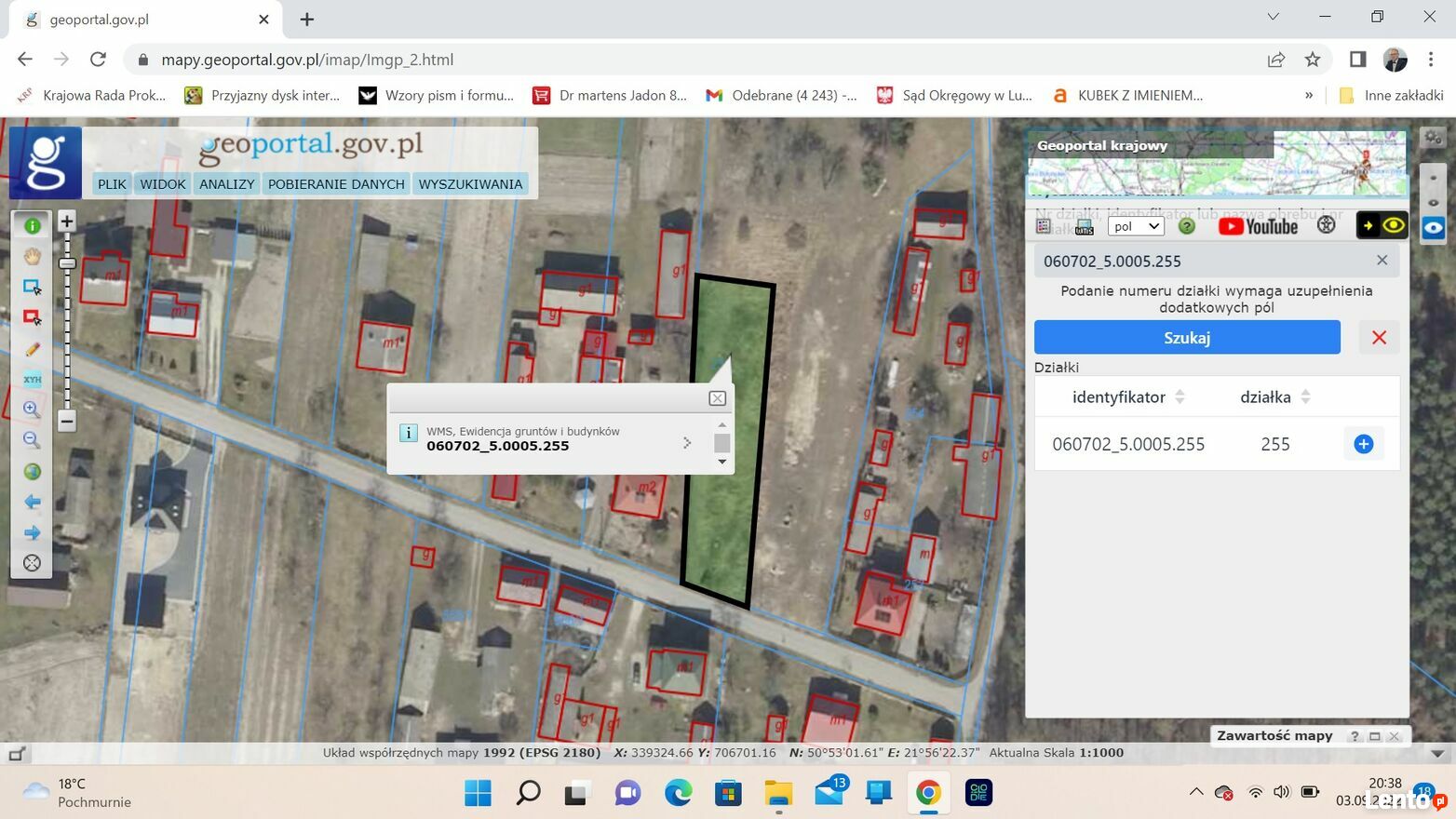Open the POBIERANIE DANYCH menu
This screenshot has height=819, width=1456.
coord(336,184)
